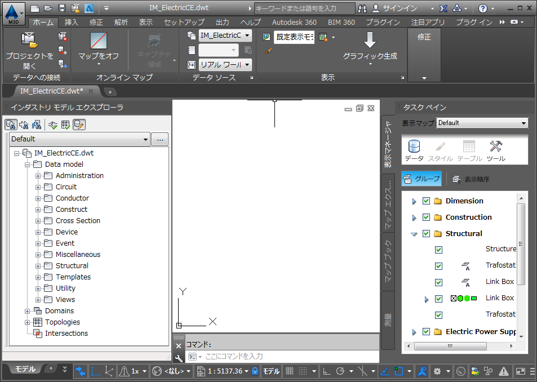Viewport: 537px width, 382px height.
Task: Click the keyword search input field
Action: (304, 8)
